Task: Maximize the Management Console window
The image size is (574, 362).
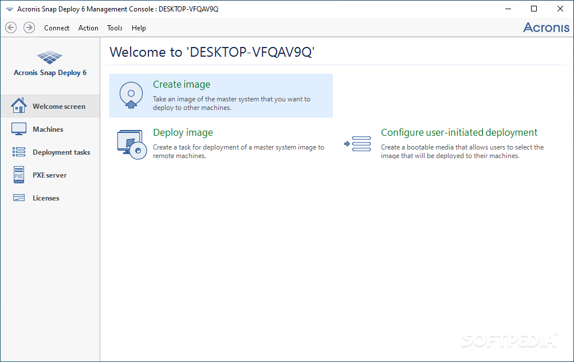Action: [534, 9]
